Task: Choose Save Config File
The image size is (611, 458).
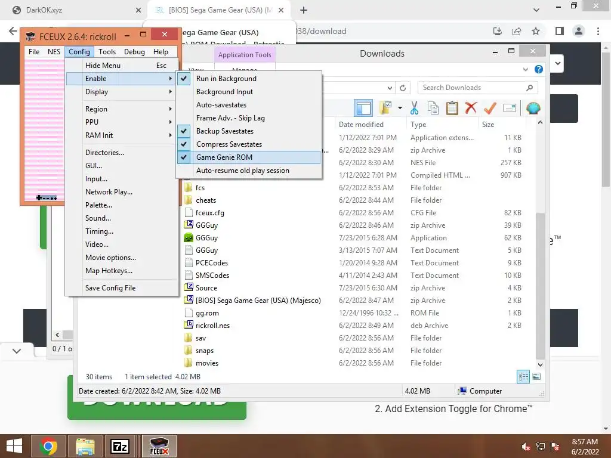Action: click(x=121, y=288)
